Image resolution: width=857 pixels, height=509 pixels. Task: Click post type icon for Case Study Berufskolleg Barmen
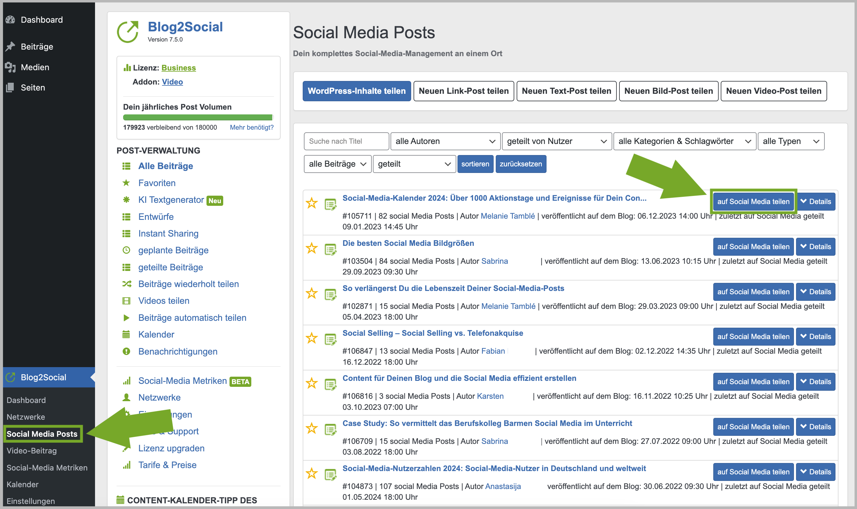click(330, 430)
